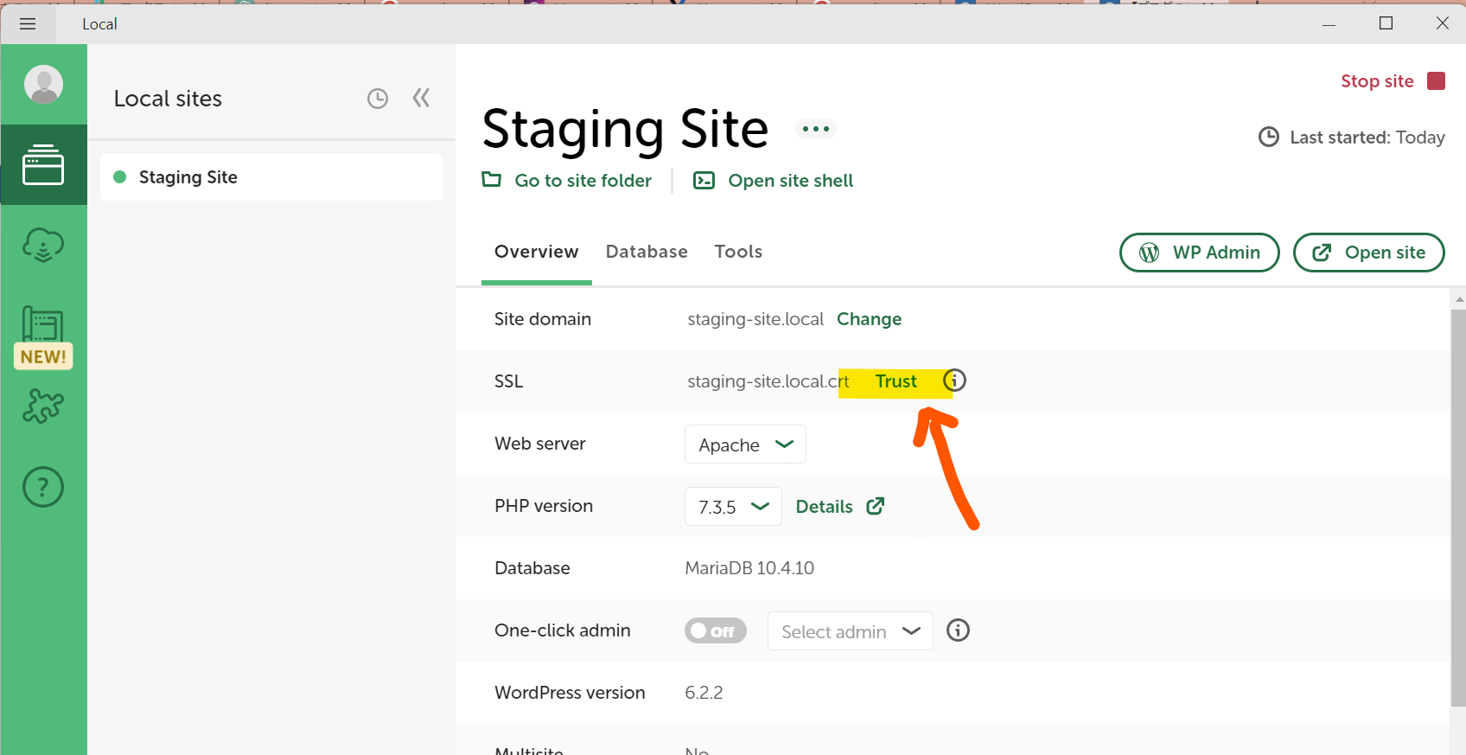The image size is (1466, 755).
Task: Click Trust for the SSL certificate
Action: tap(896, 381)
